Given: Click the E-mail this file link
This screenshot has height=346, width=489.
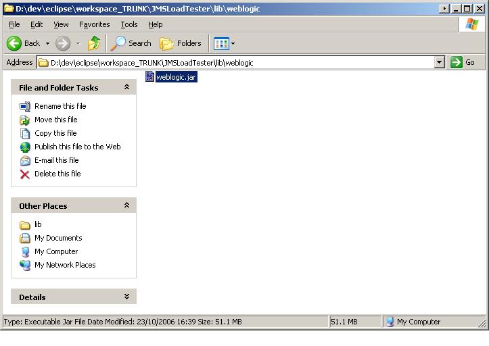Looking at the screenshot, I should pos(56,160).
